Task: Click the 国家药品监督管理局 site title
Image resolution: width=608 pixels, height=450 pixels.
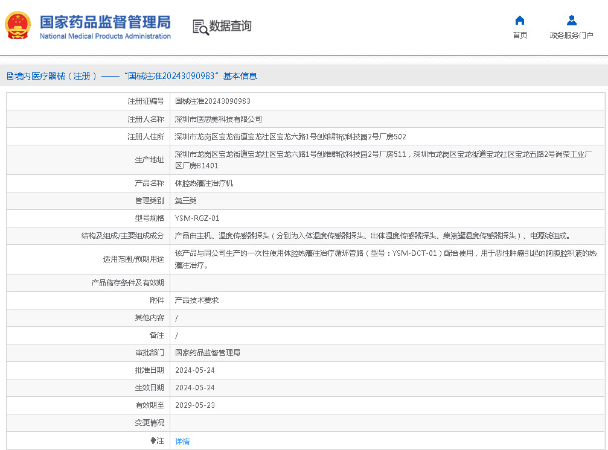Action: click(105, 22)
